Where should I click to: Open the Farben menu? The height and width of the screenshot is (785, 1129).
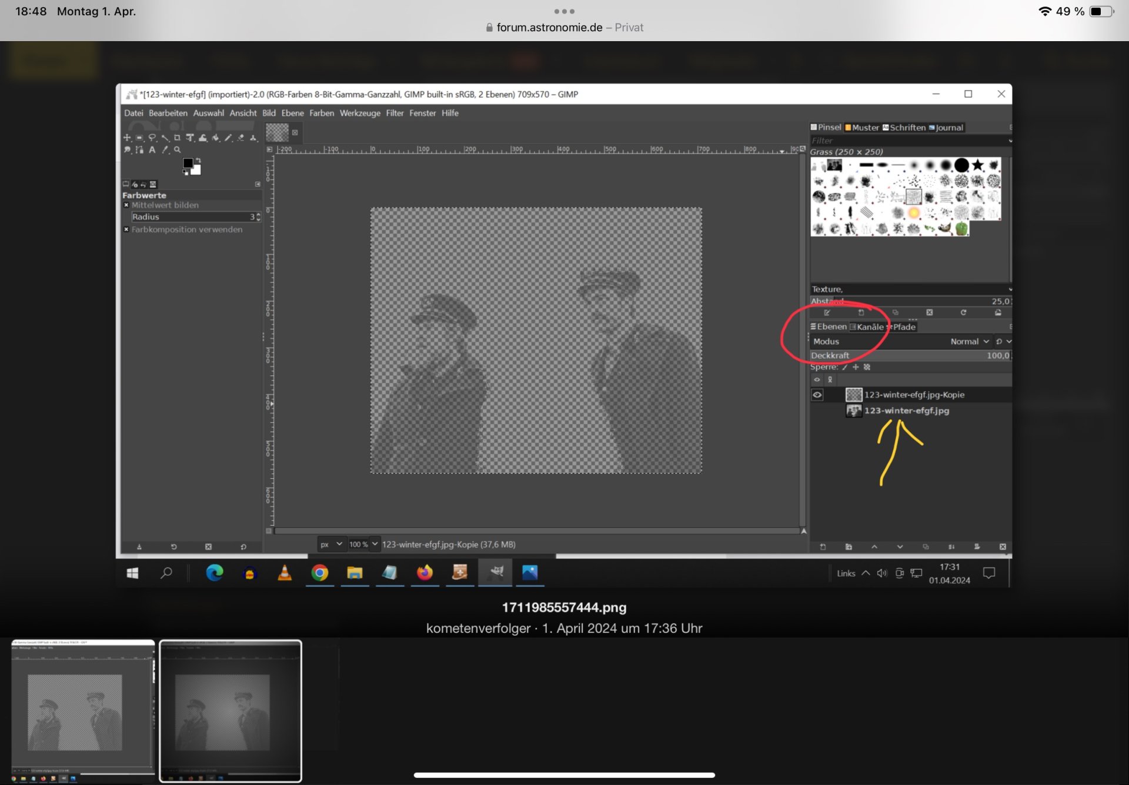[x=322, y=113]
